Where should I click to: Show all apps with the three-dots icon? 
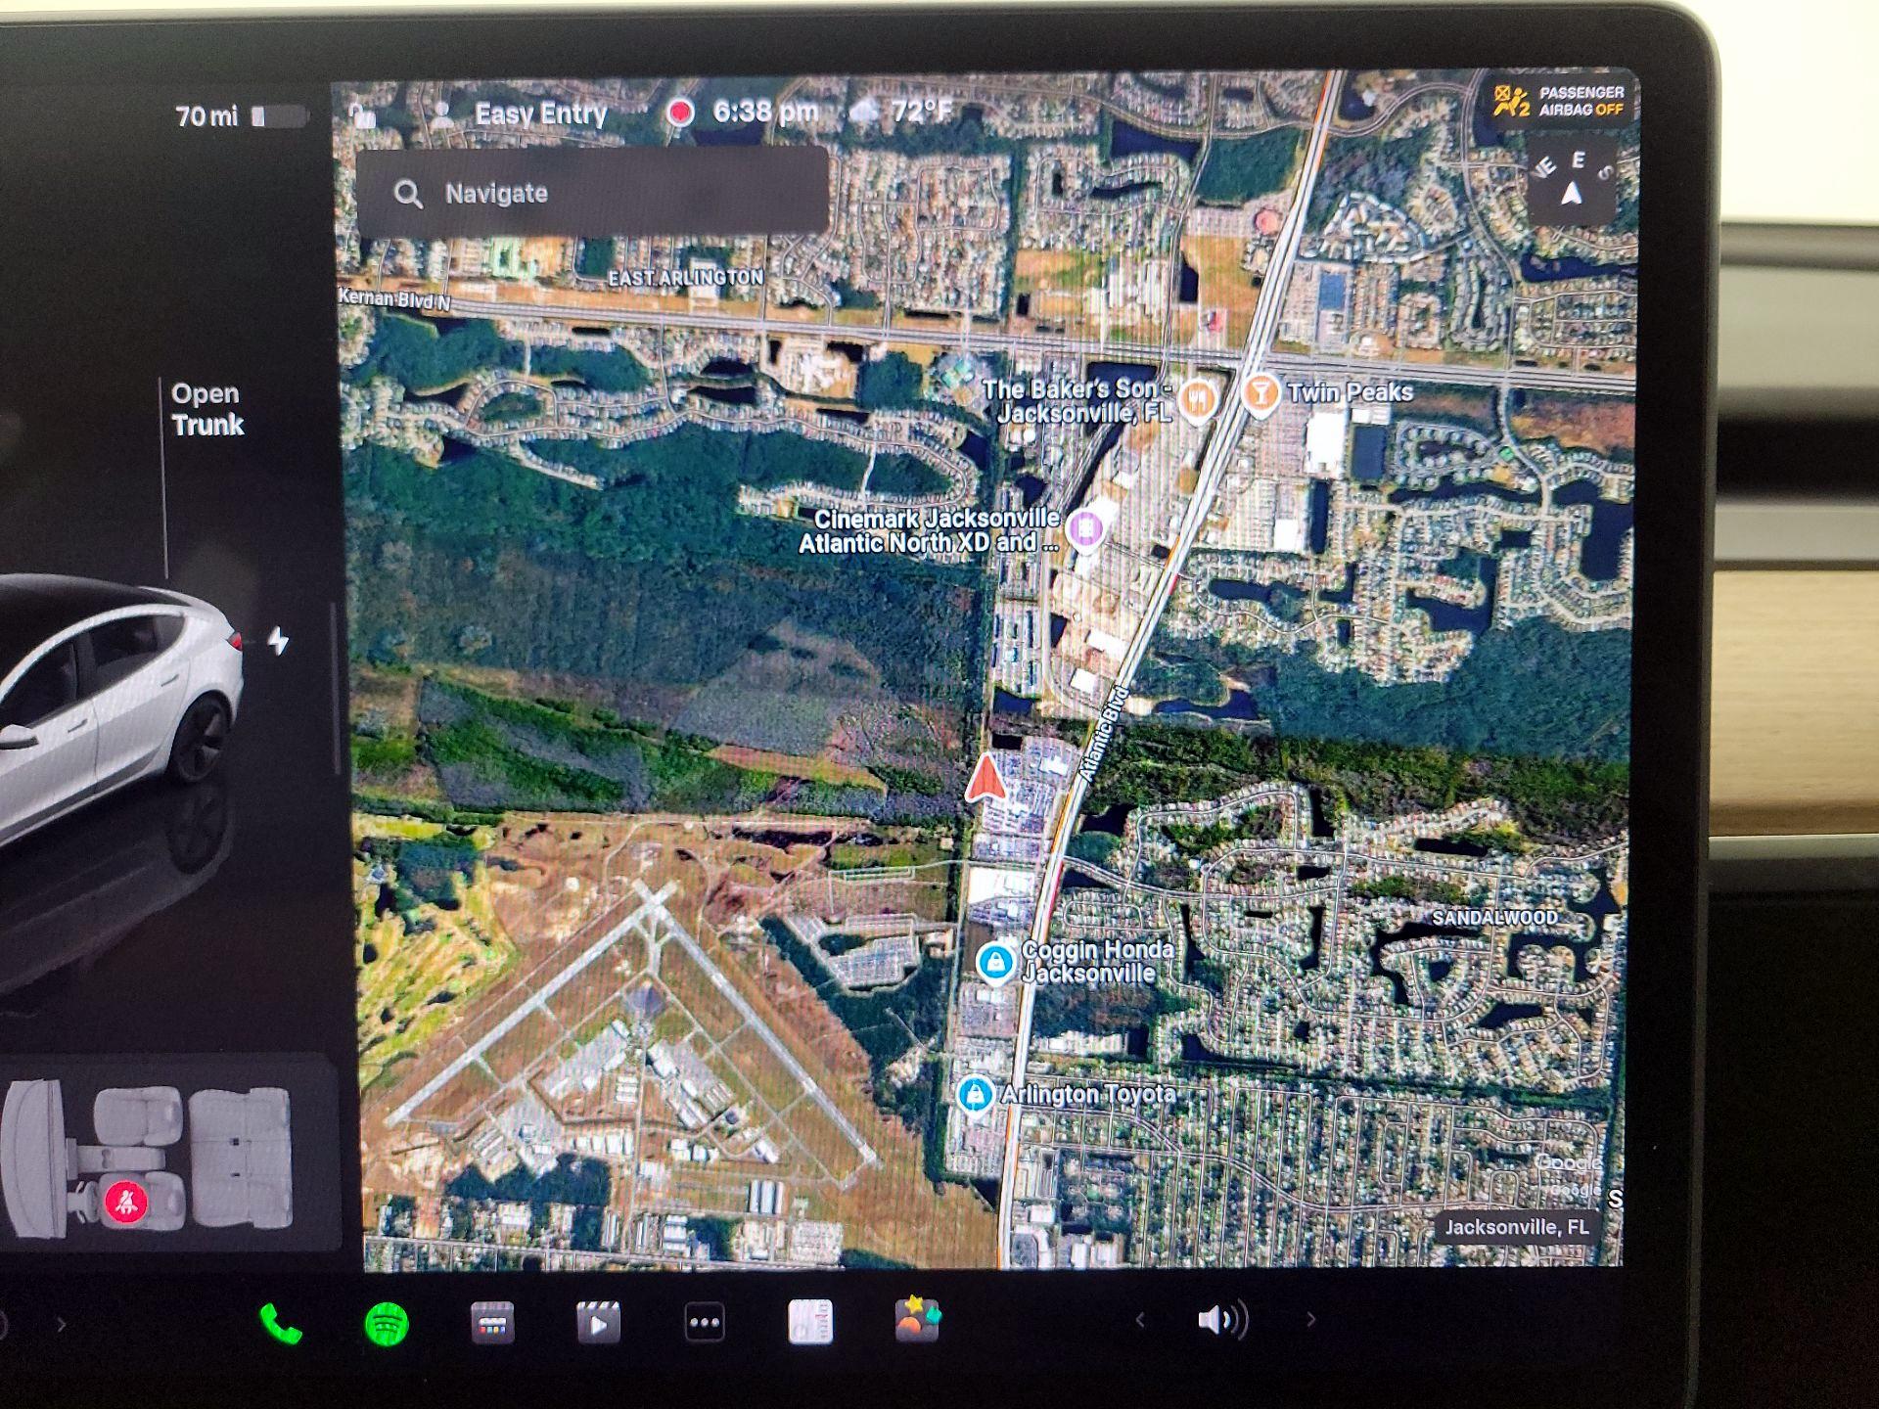click(705, 1323)
